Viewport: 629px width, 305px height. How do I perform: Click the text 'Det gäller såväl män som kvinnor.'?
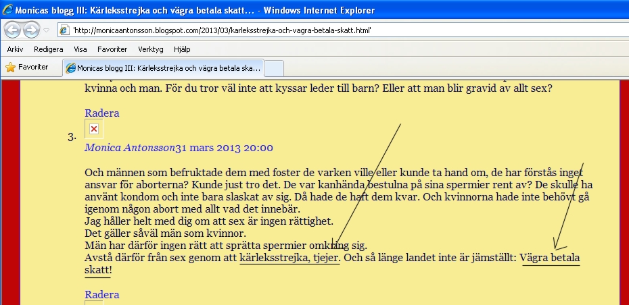(165, 233)
